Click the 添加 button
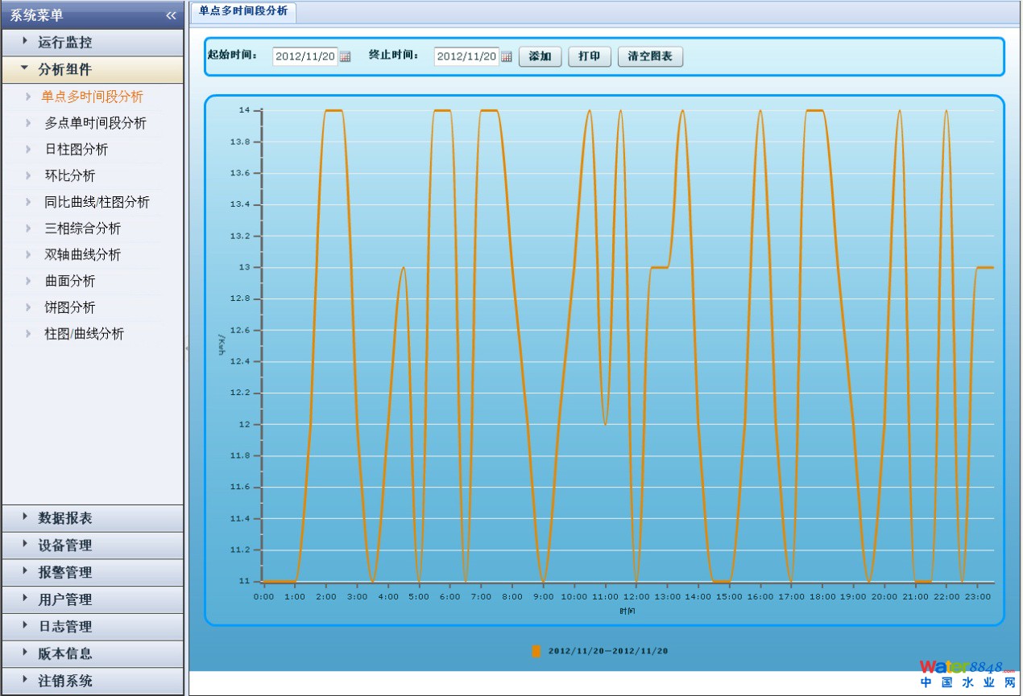The width and height of the screenshot is (1023, 696). 540,57
